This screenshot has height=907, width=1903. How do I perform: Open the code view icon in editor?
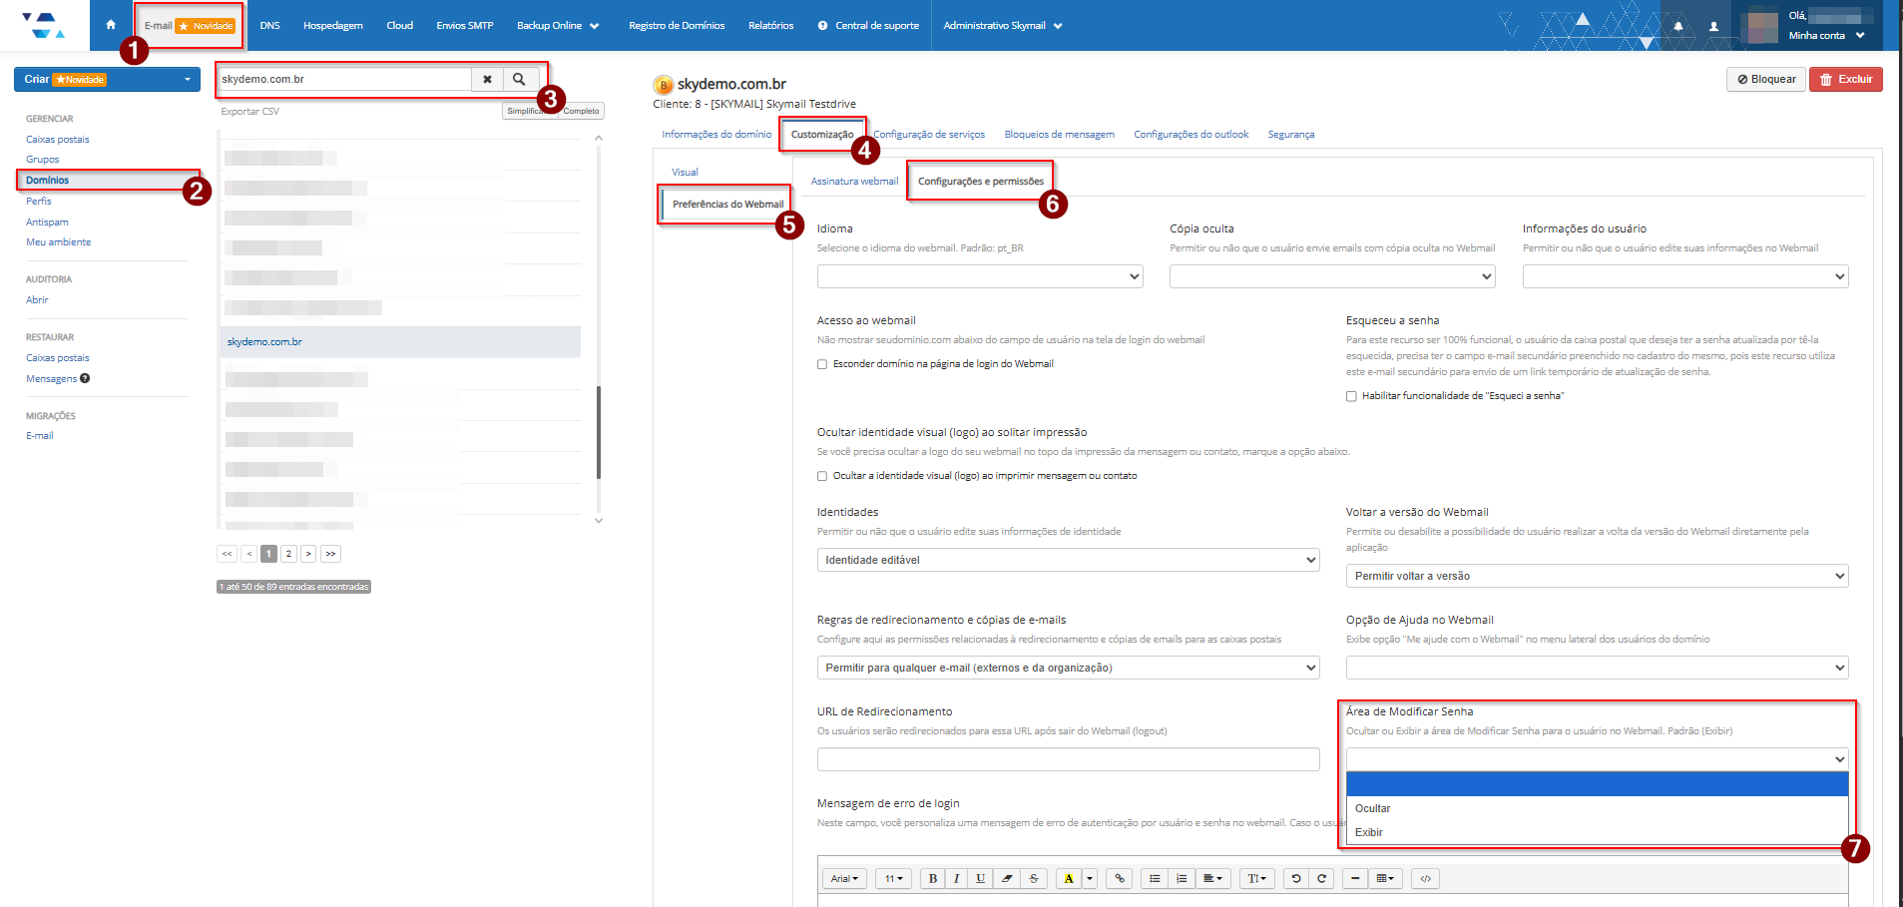click(x=1425, y=879)
